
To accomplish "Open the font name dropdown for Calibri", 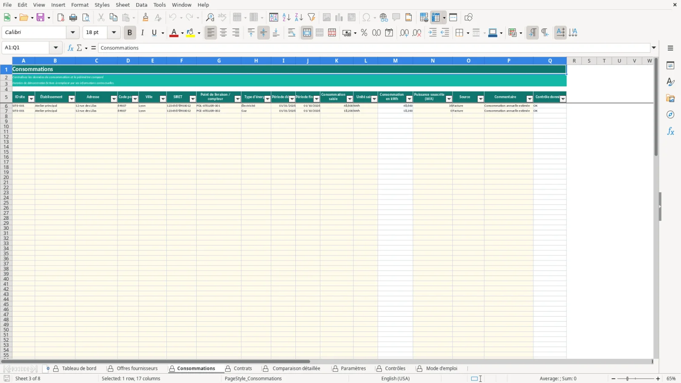I will (x=73, y=32).
